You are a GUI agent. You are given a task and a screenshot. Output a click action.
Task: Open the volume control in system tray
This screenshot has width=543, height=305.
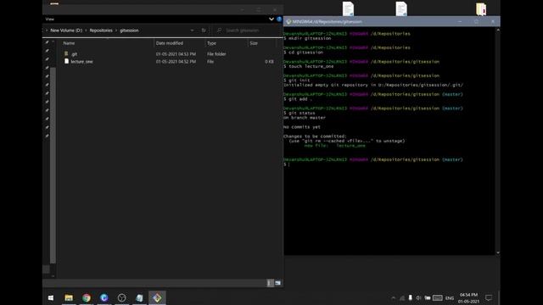[418, 298]
